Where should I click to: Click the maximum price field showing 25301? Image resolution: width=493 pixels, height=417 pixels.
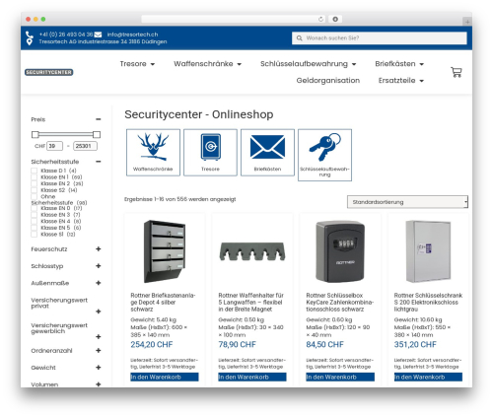pyautogui.click(x=85, y=146)
